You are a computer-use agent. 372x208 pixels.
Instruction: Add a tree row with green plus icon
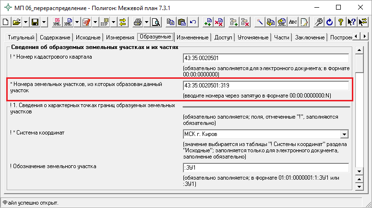click(x=234, y=22)
